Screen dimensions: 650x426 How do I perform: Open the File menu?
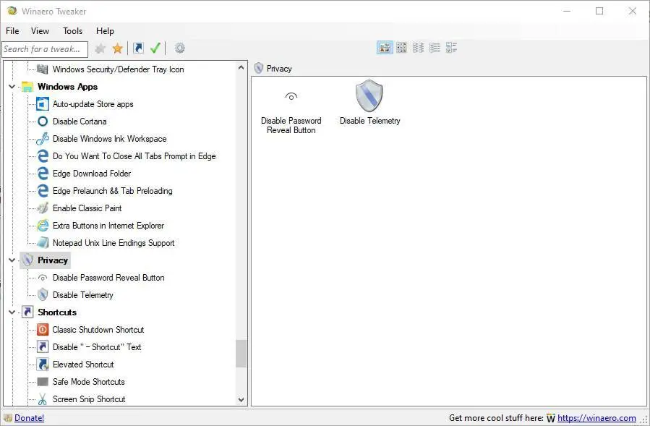[12, 31]
